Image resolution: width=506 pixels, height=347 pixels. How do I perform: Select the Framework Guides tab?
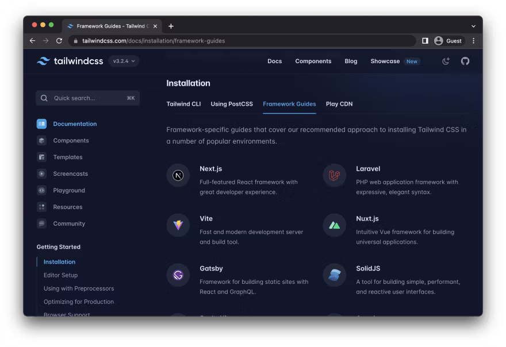[289, 104]
